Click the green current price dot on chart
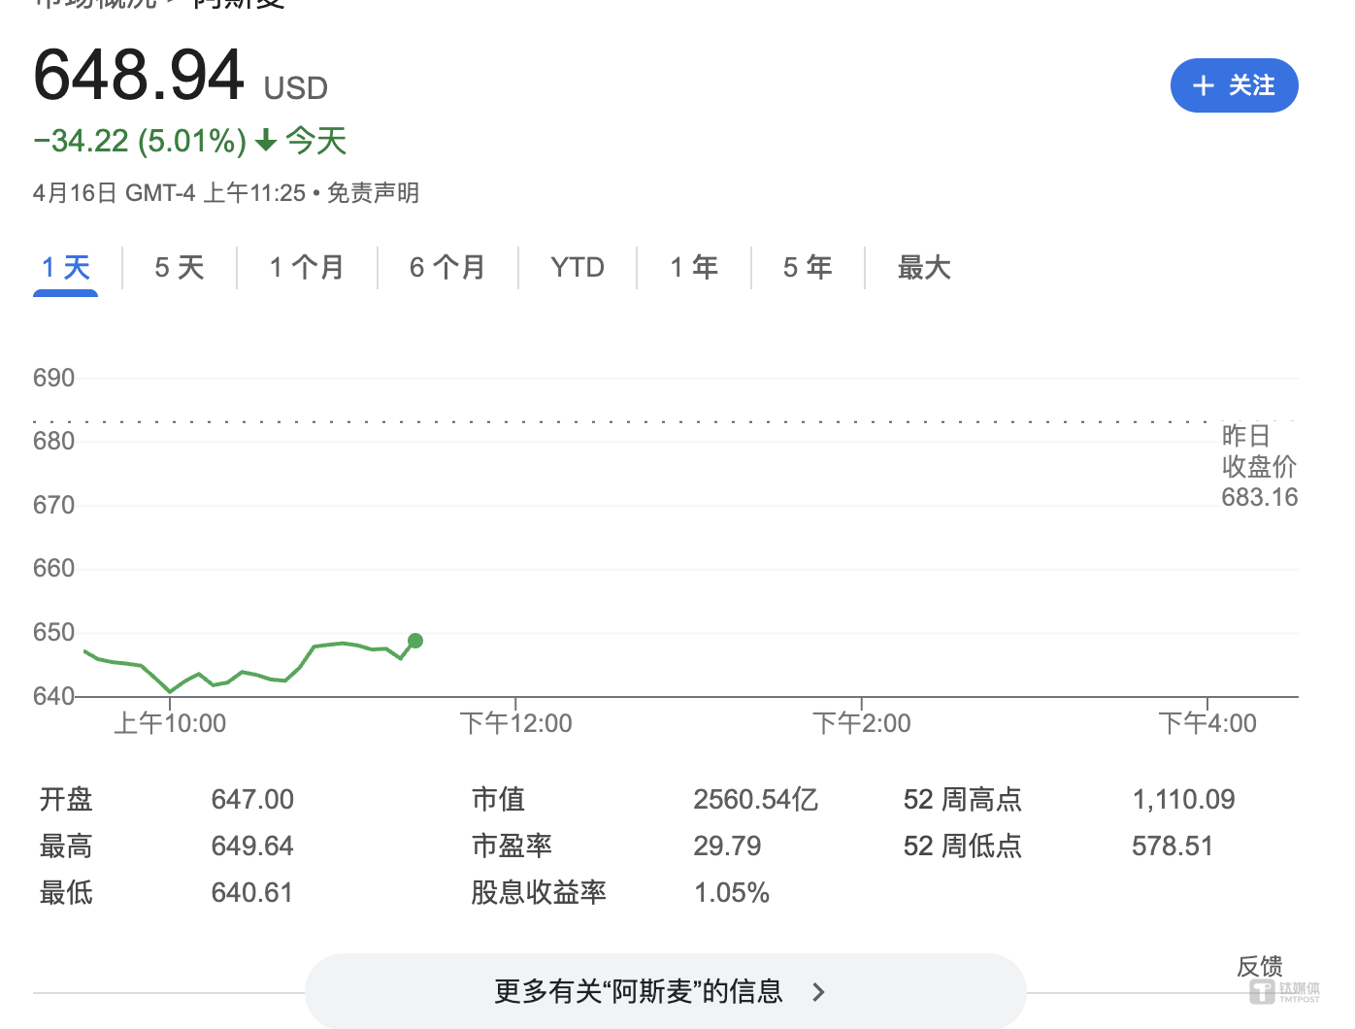 coord(415,641)
